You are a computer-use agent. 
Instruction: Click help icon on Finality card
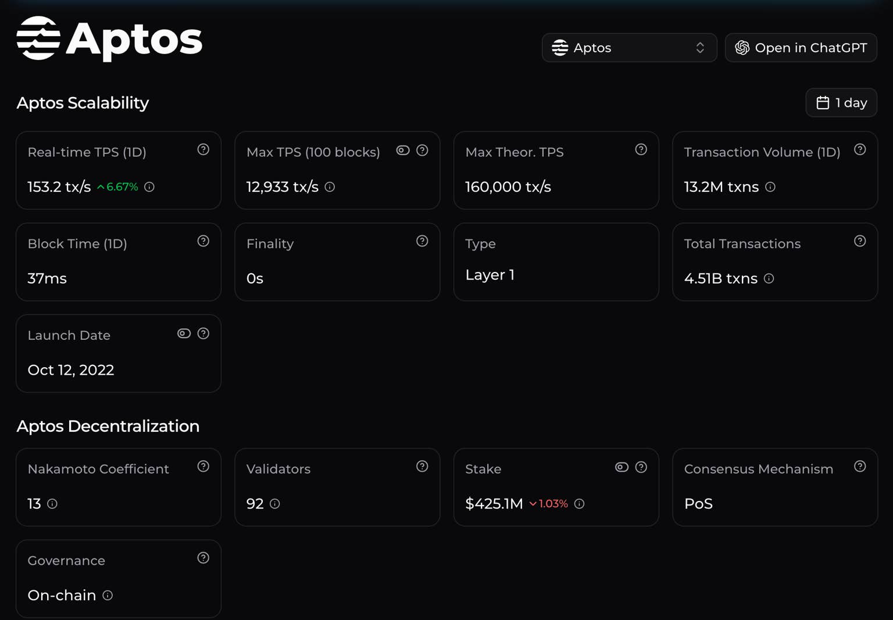(x=422, y=241)
